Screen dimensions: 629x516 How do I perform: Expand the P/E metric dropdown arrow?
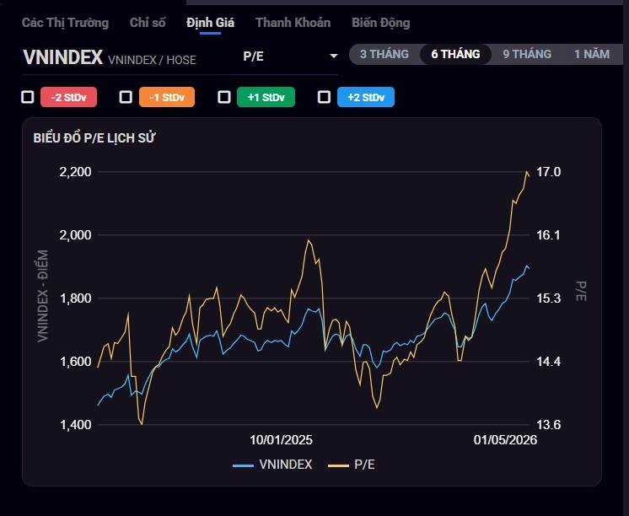click(x=333, y=56)
